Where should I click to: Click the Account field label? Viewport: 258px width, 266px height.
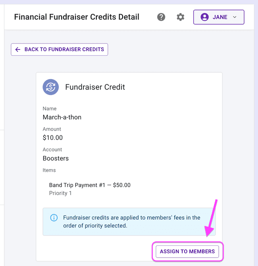tap(52, 150)
